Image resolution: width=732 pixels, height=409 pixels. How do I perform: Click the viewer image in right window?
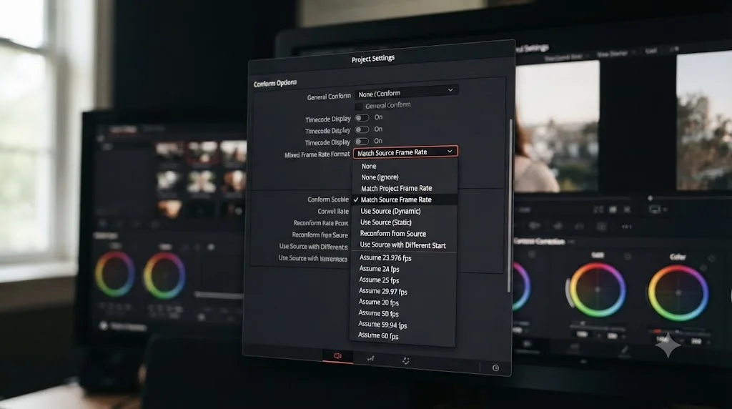556,126
